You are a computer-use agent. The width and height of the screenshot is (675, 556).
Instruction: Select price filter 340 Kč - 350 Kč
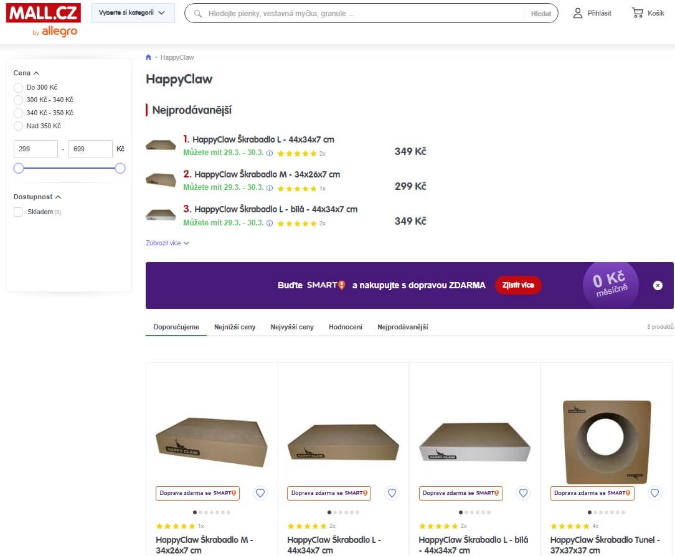[x=18, y=113]
